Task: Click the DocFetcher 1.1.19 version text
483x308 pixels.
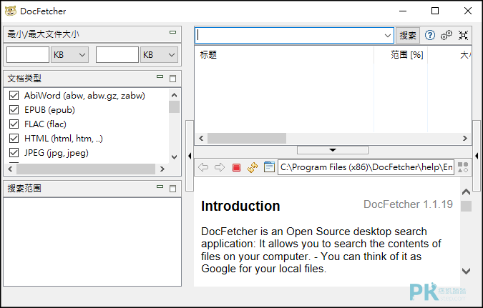Action: (x=408, y=204)
